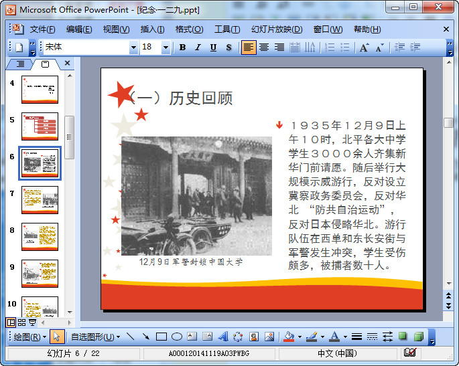The height and width of the screenshot is (366, 459).
Task: Open 格式(O) menu
Action: 189,29
